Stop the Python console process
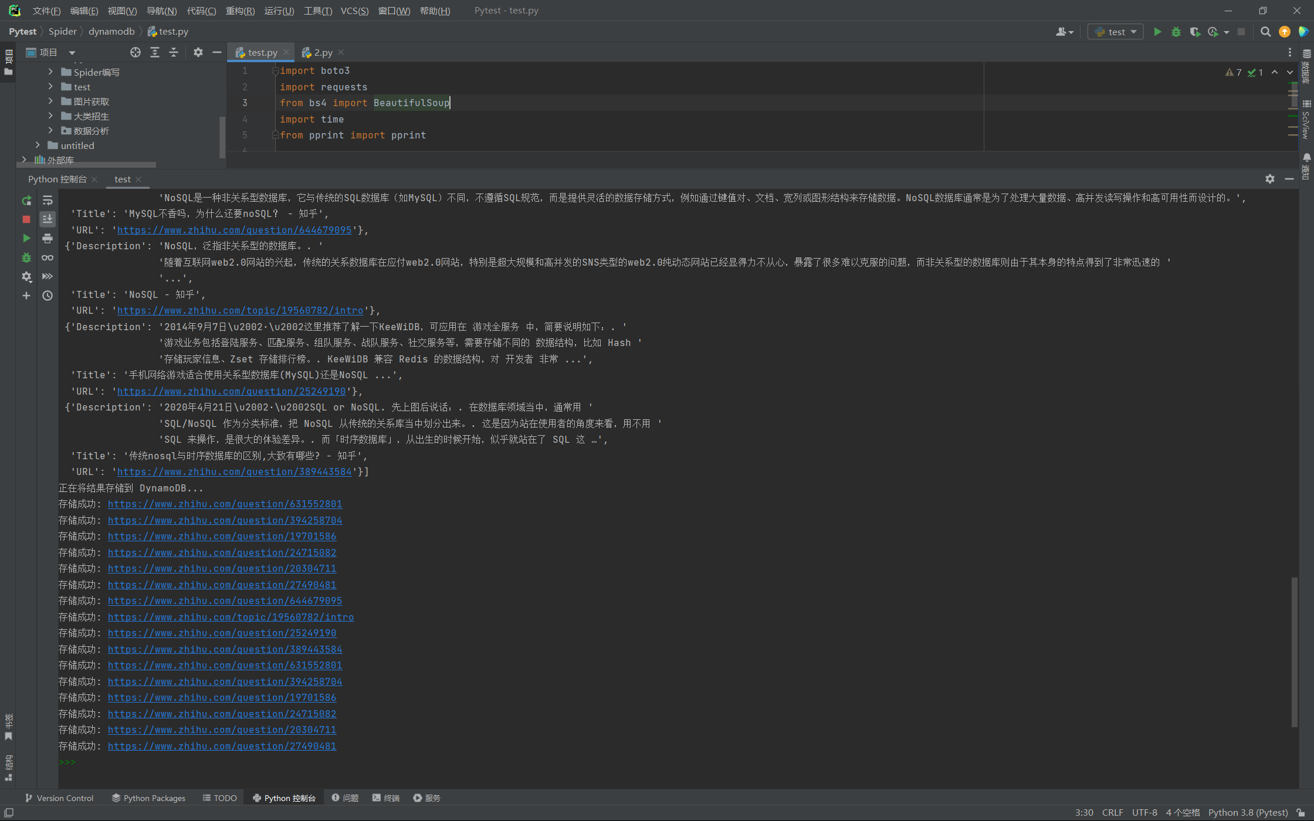 point(26,219)
